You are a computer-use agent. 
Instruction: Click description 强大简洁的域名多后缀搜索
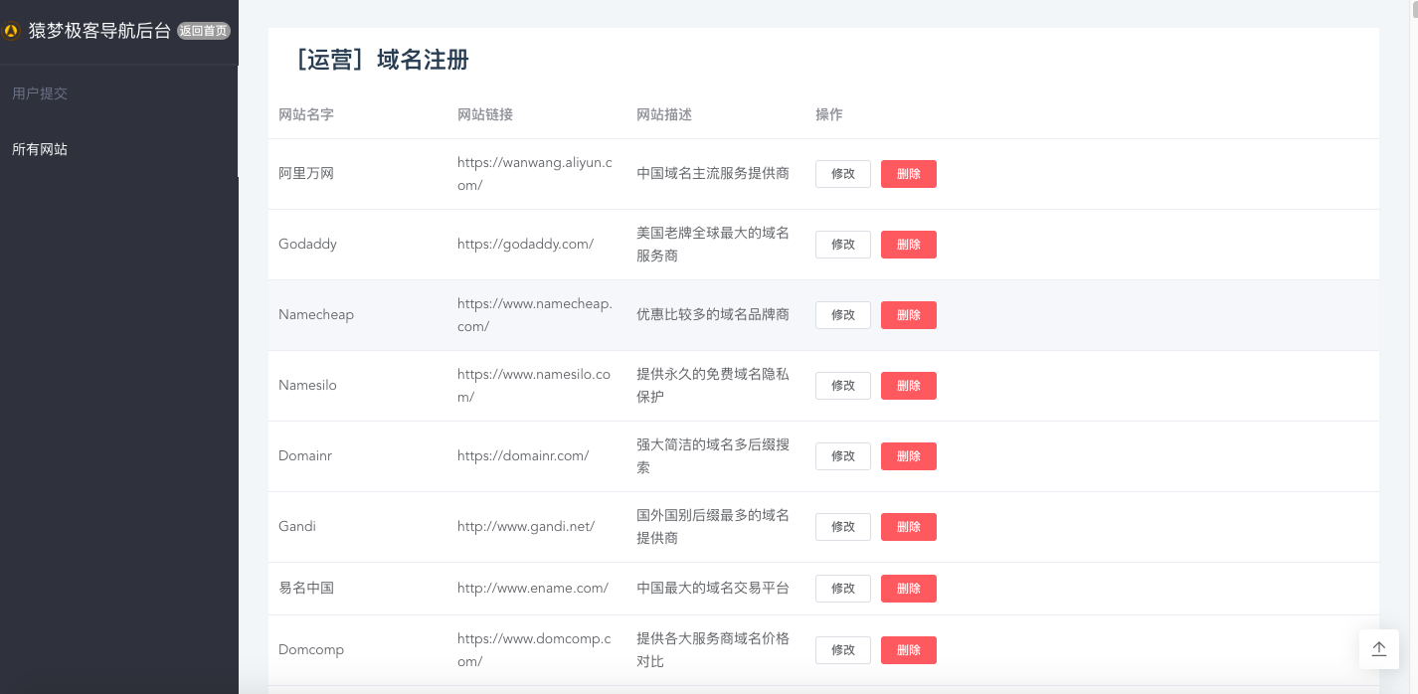tap(713, 456)
